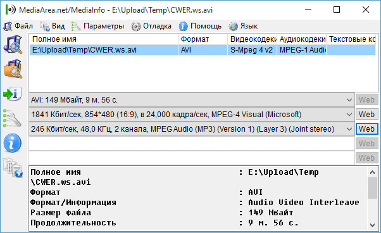Image resolution: width=381 pixels, height=233 pixels.
Task: Click the Текстовые кодеки column header
Action: 351,39
